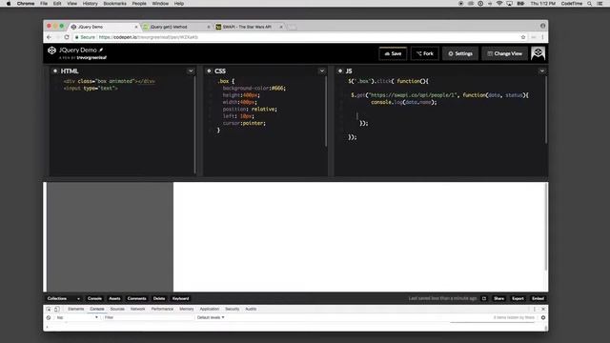Screen dimensions: 610x343
Task: Open CSS editor settings gear
Action: click(x=209, y=71)
